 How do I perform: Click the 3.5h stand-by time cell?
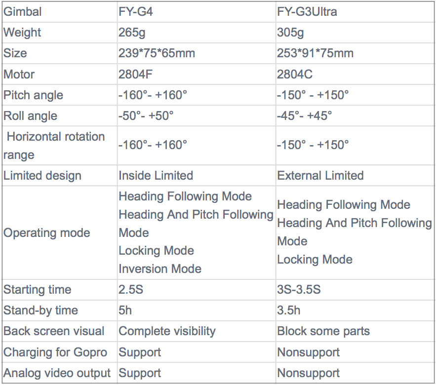289,310
